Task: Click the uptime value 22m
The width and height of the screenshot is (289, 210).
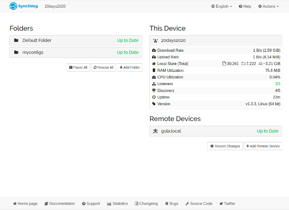Action: 277,97
